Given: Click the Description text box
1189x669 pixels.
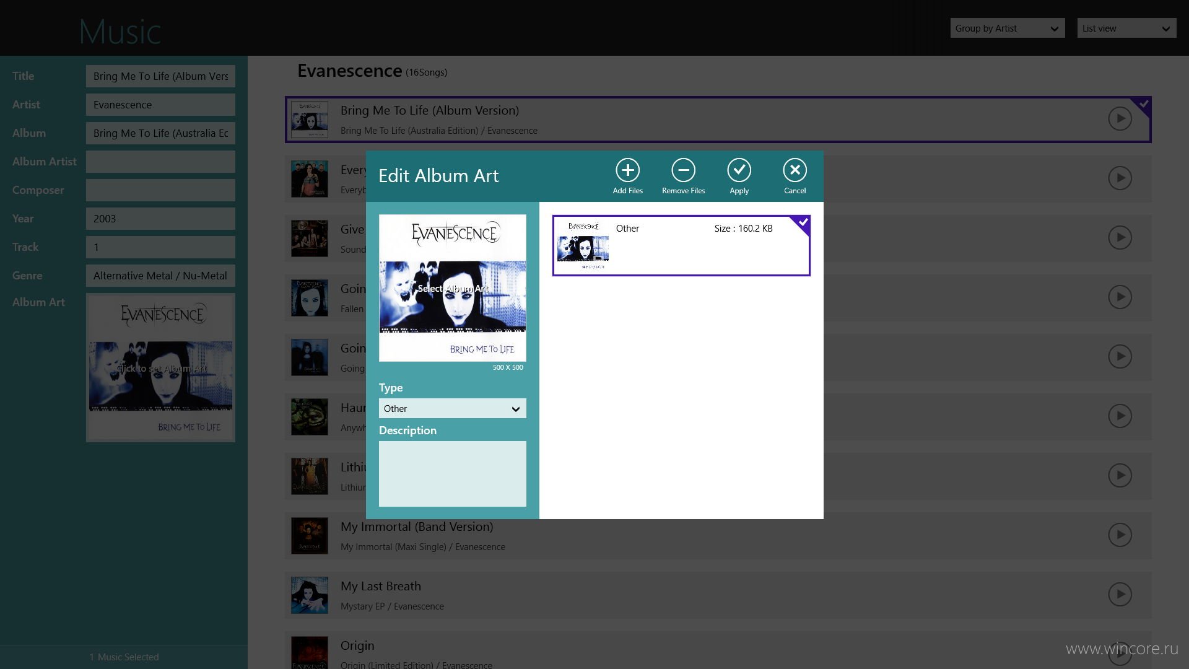Looking at the screenshot, I should click(453, 474).
